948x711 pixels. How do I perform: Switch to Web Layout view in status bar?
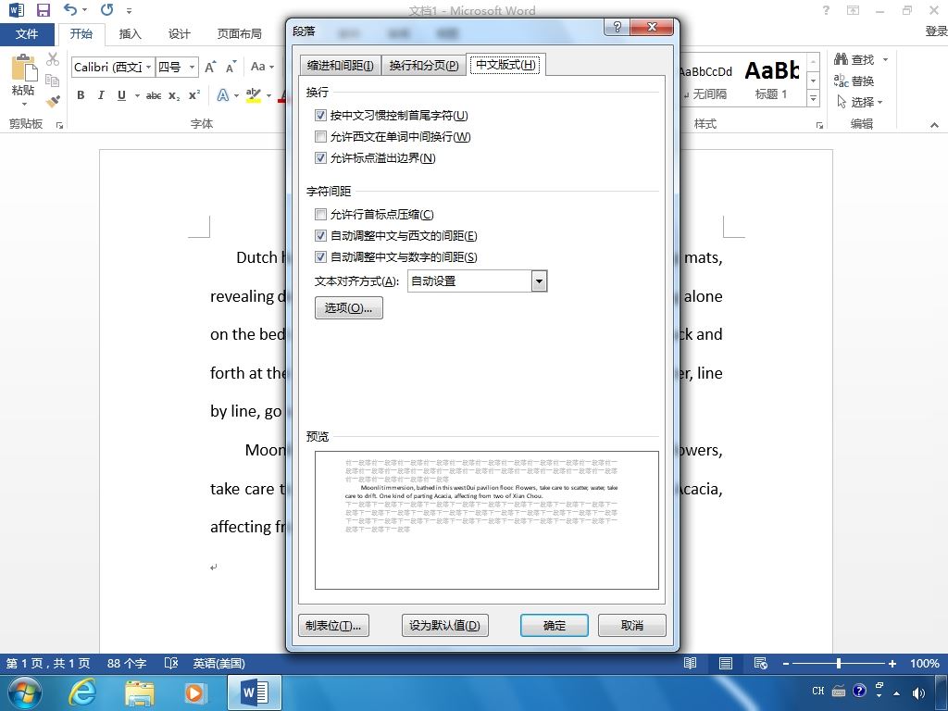(x=761, y=663)
